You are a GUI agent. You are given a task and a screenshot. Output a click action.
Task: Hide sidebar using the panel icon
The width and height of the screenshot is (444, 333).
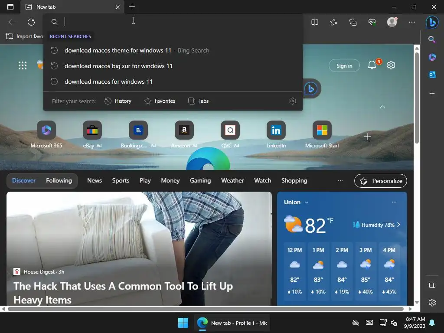coord(432,285)
